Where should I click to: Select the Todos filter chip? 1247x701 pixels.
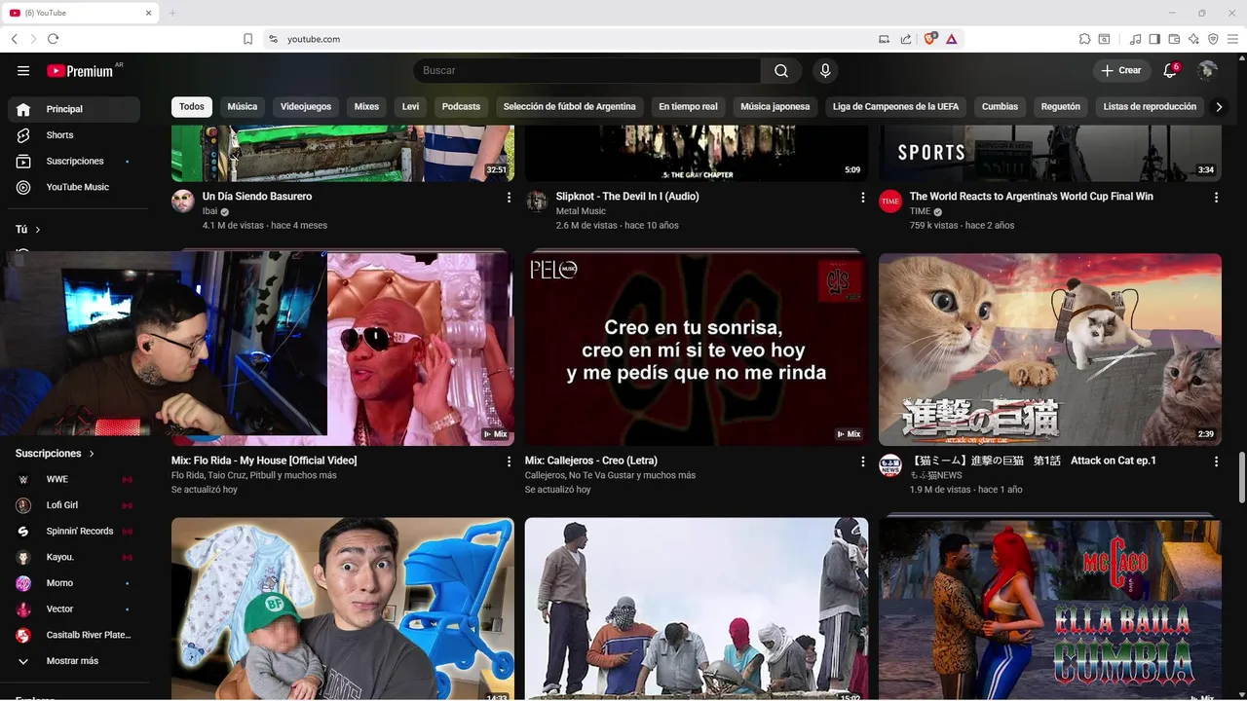pos(192,107)
